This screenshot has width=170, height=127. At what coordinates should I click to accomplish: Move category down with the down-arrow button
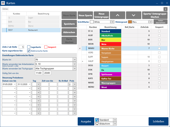tap(134, 15)
